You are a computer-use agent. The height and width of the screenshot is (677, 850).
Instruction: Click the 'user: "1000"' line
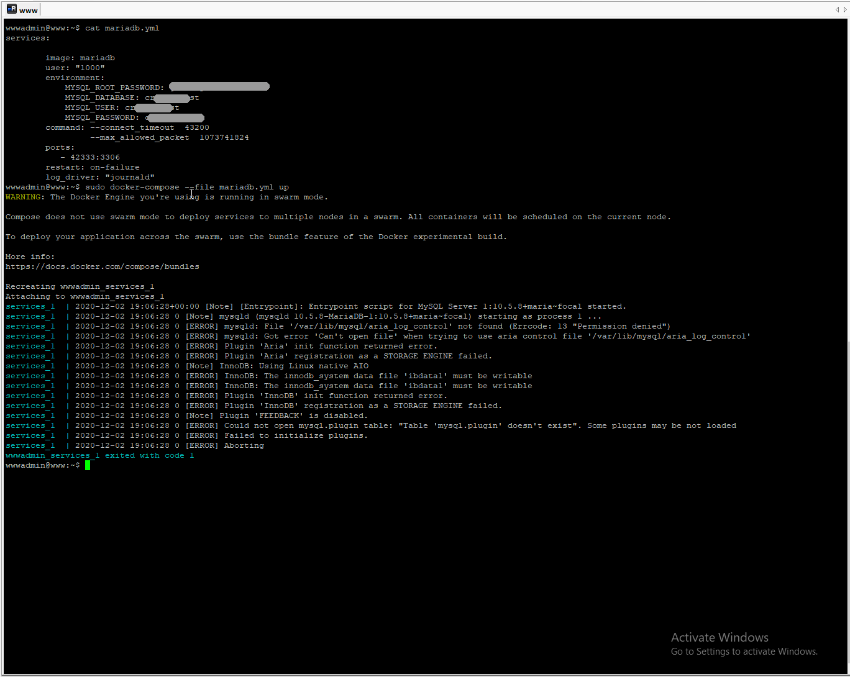pos(75,68)
